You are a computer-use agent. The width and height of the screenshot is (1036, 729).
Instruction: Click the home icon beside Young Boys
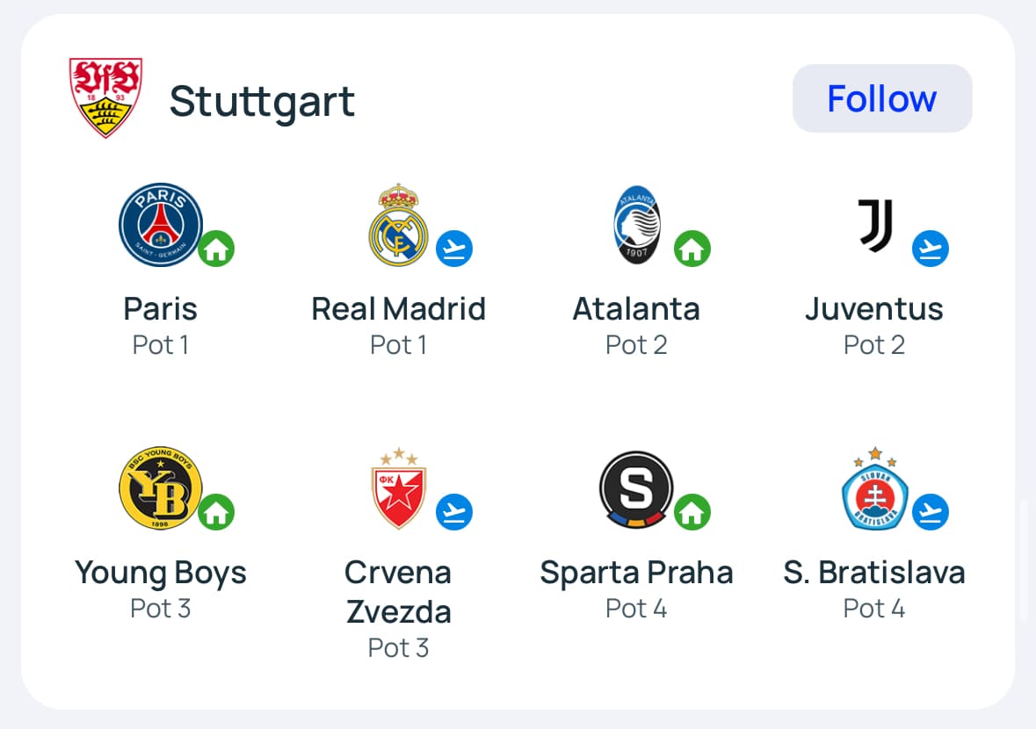[x=216, y=513]
